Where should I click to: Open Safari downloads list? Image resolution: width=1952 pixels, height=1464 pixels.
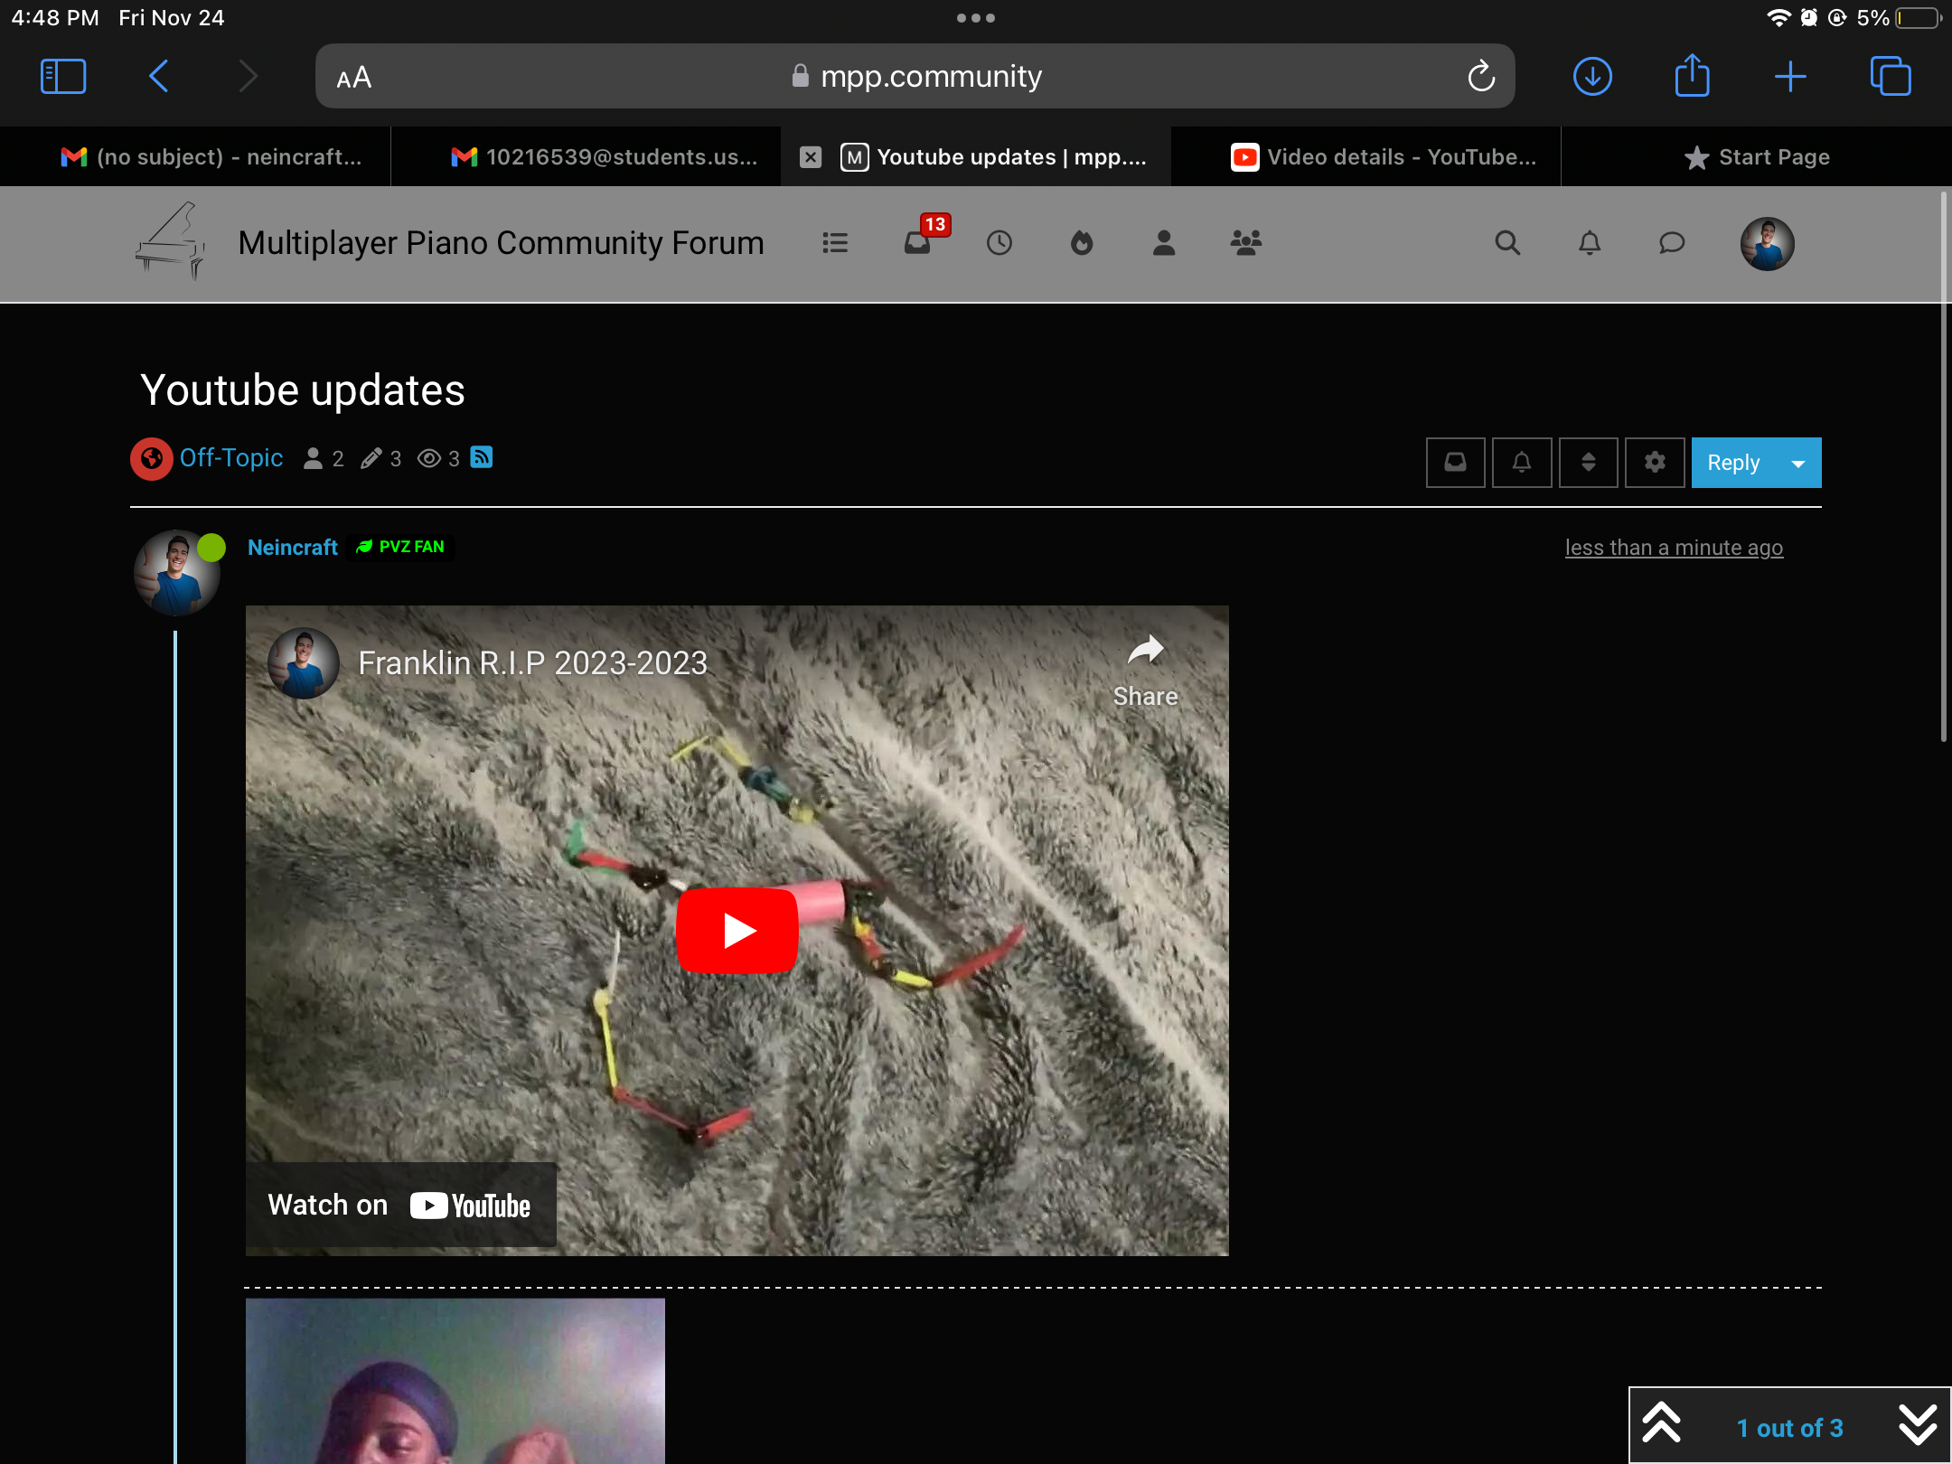click(x=1592, y=77)
